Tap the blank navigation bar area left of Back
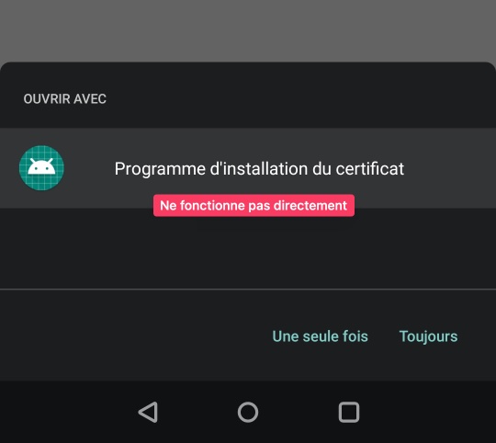The image size is (496, 443). coord(63,412)
